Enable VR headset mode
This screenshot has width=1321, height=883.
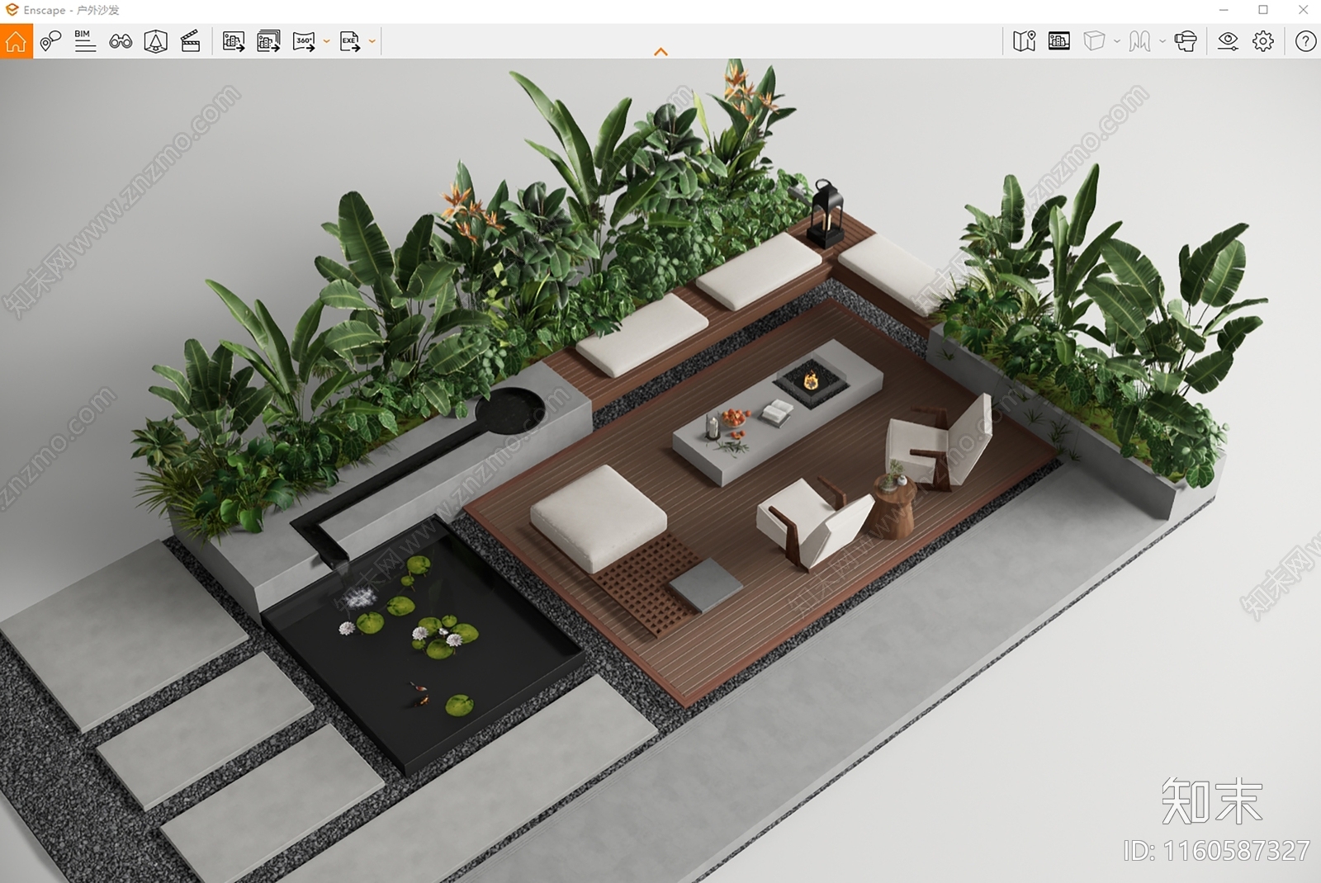click(1186, 40)
